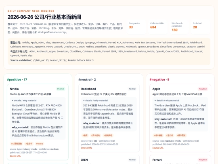Click the Neutral badge on the Robinhood card
The image size is (218, 164).
pyautogui.click(x=132, y=89)
